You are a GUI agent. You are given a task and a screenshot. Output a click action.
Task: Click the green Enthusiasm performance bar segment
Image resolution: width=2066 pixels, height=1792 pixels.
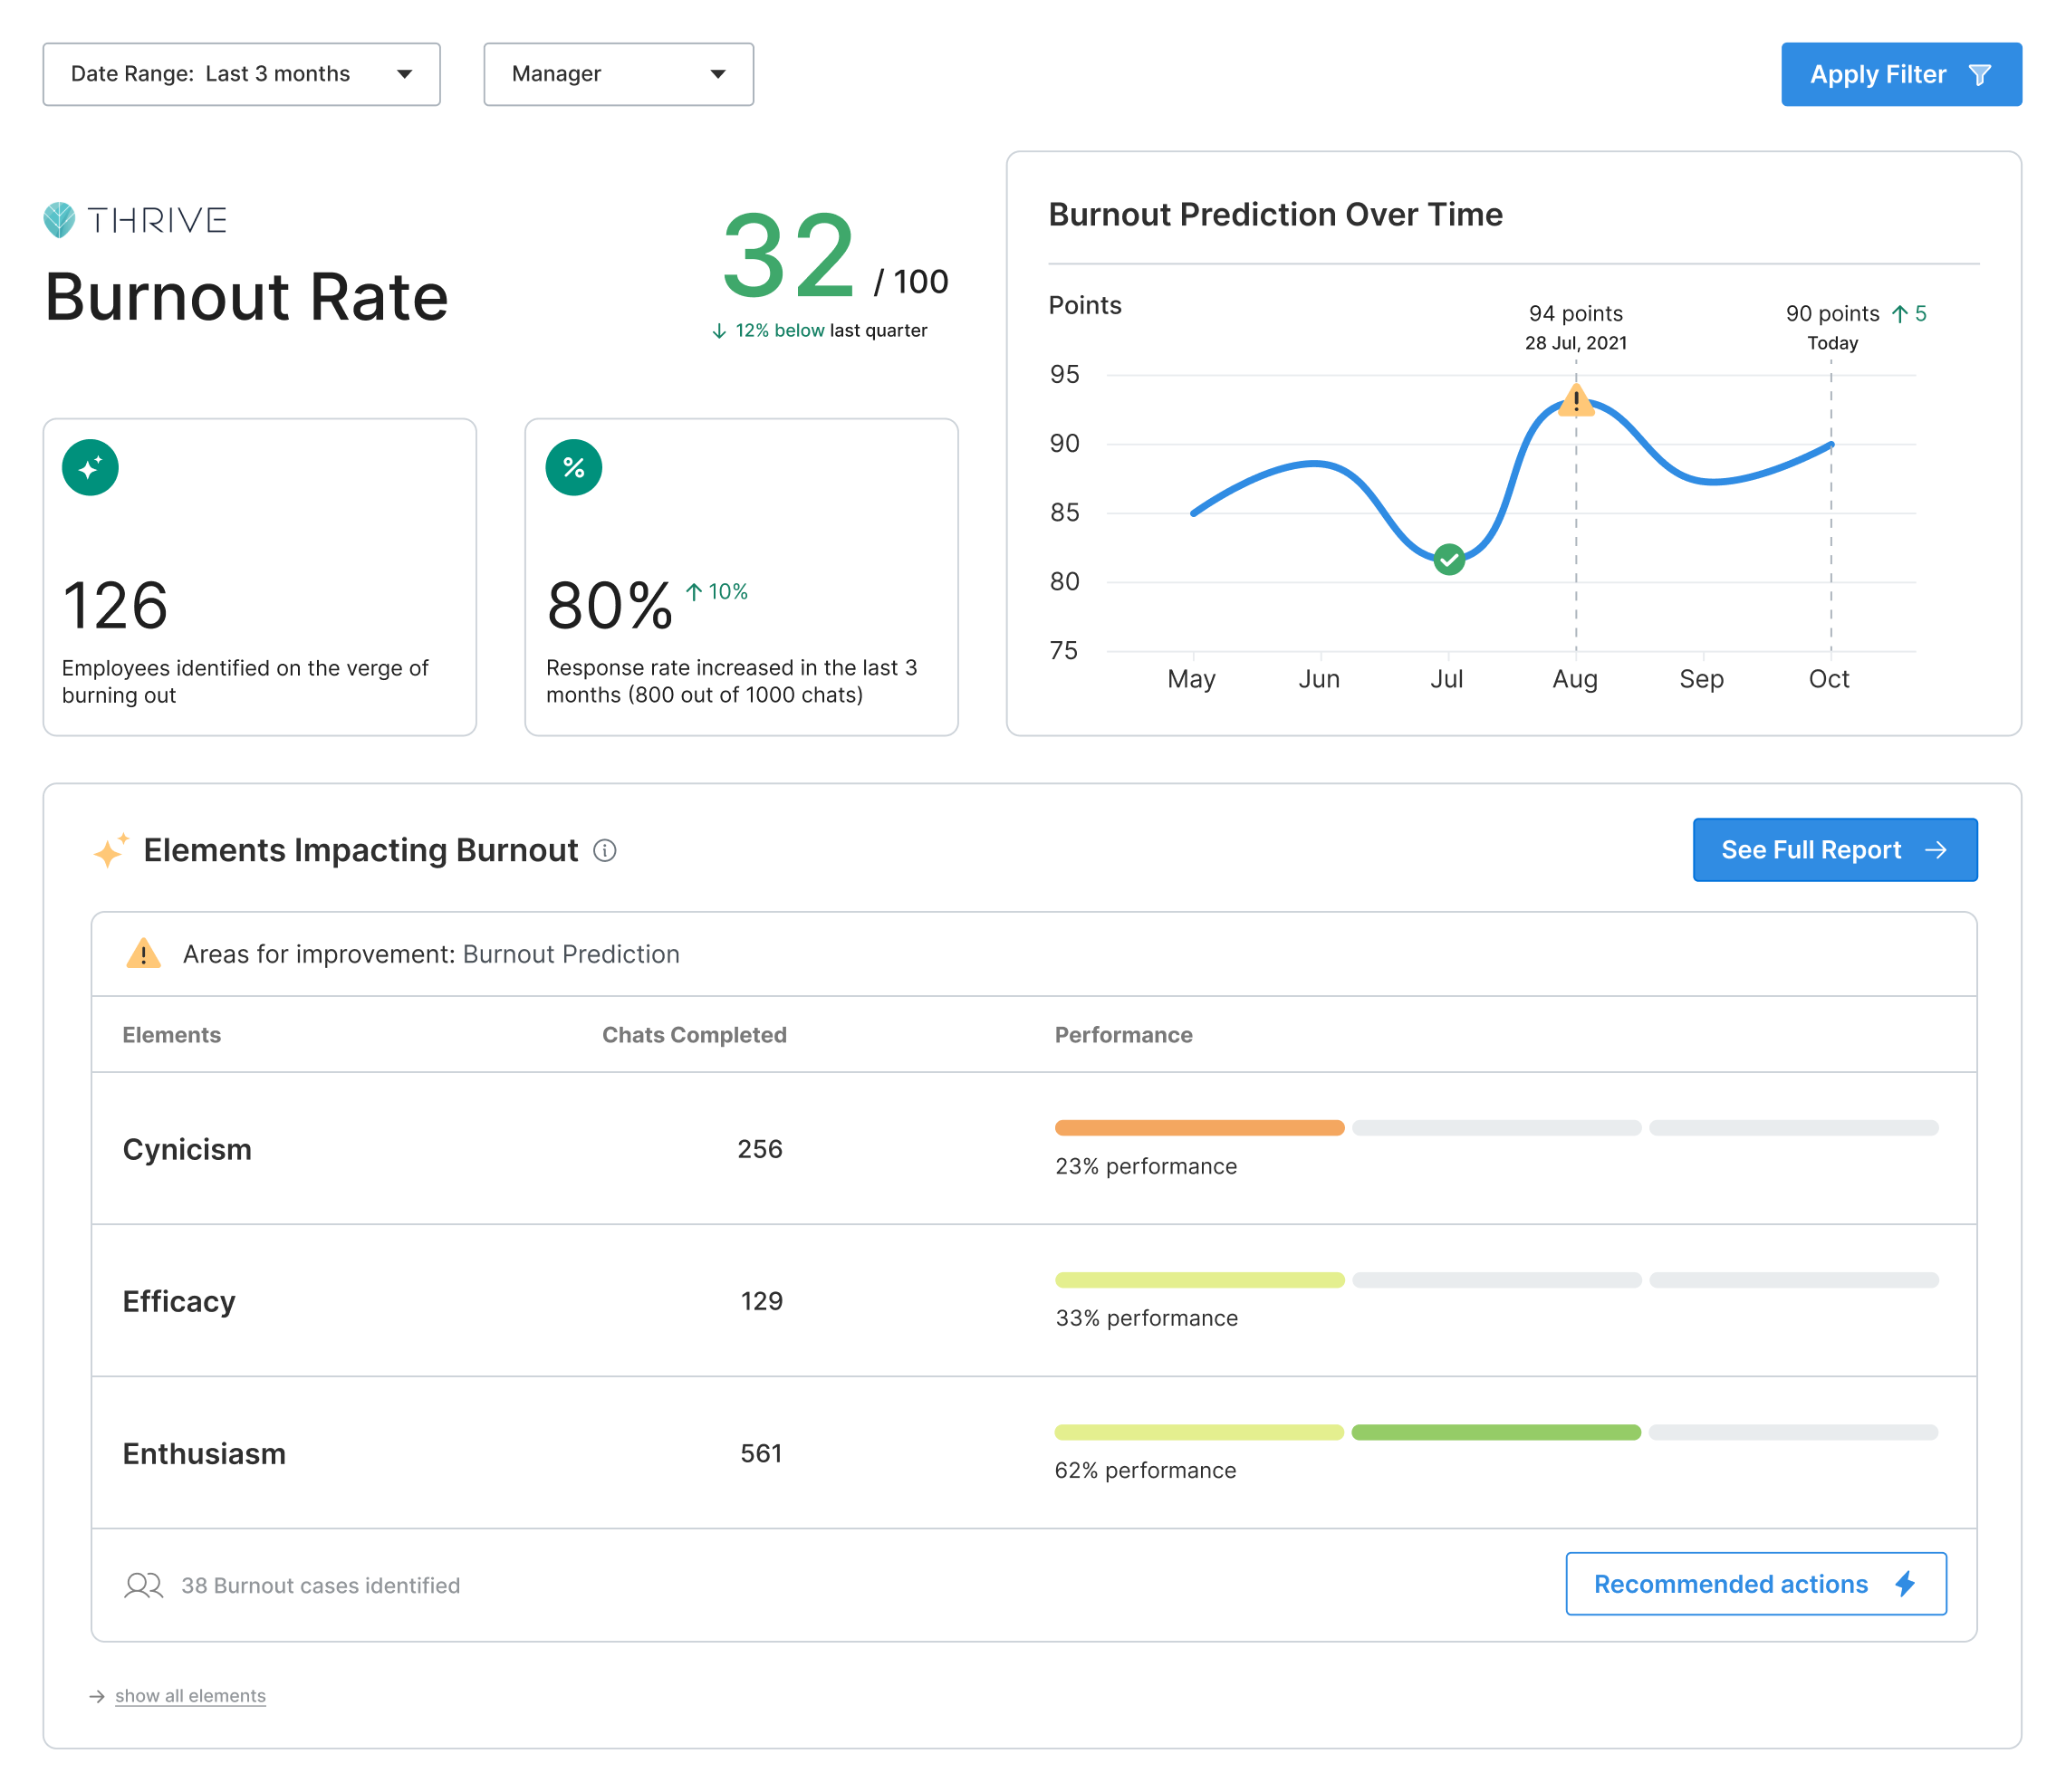point(1495,1432)
